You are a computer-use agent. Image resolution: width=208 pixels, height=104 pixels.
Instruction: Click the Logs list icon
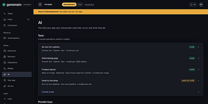5,99
